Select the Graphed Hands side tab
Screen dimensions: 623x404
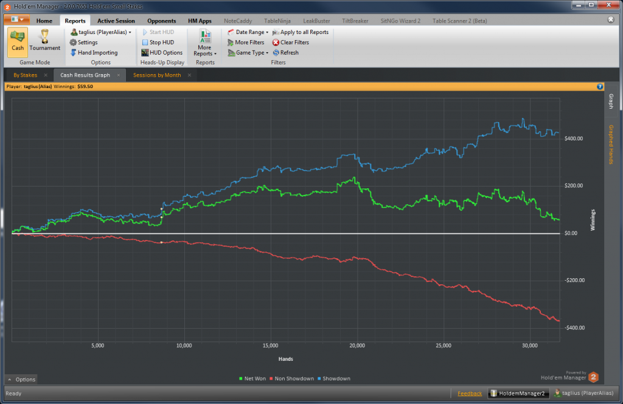point(611,145)
